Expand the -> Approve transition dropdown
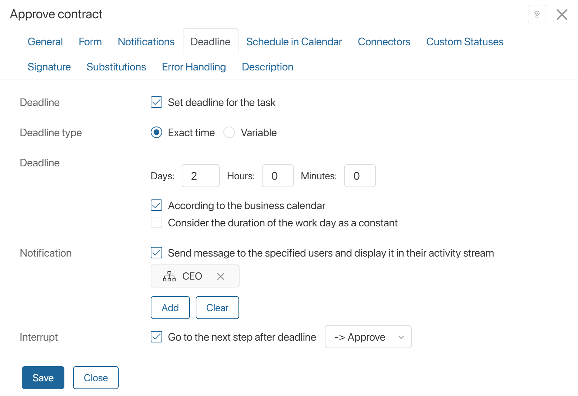 coord(368,337)
